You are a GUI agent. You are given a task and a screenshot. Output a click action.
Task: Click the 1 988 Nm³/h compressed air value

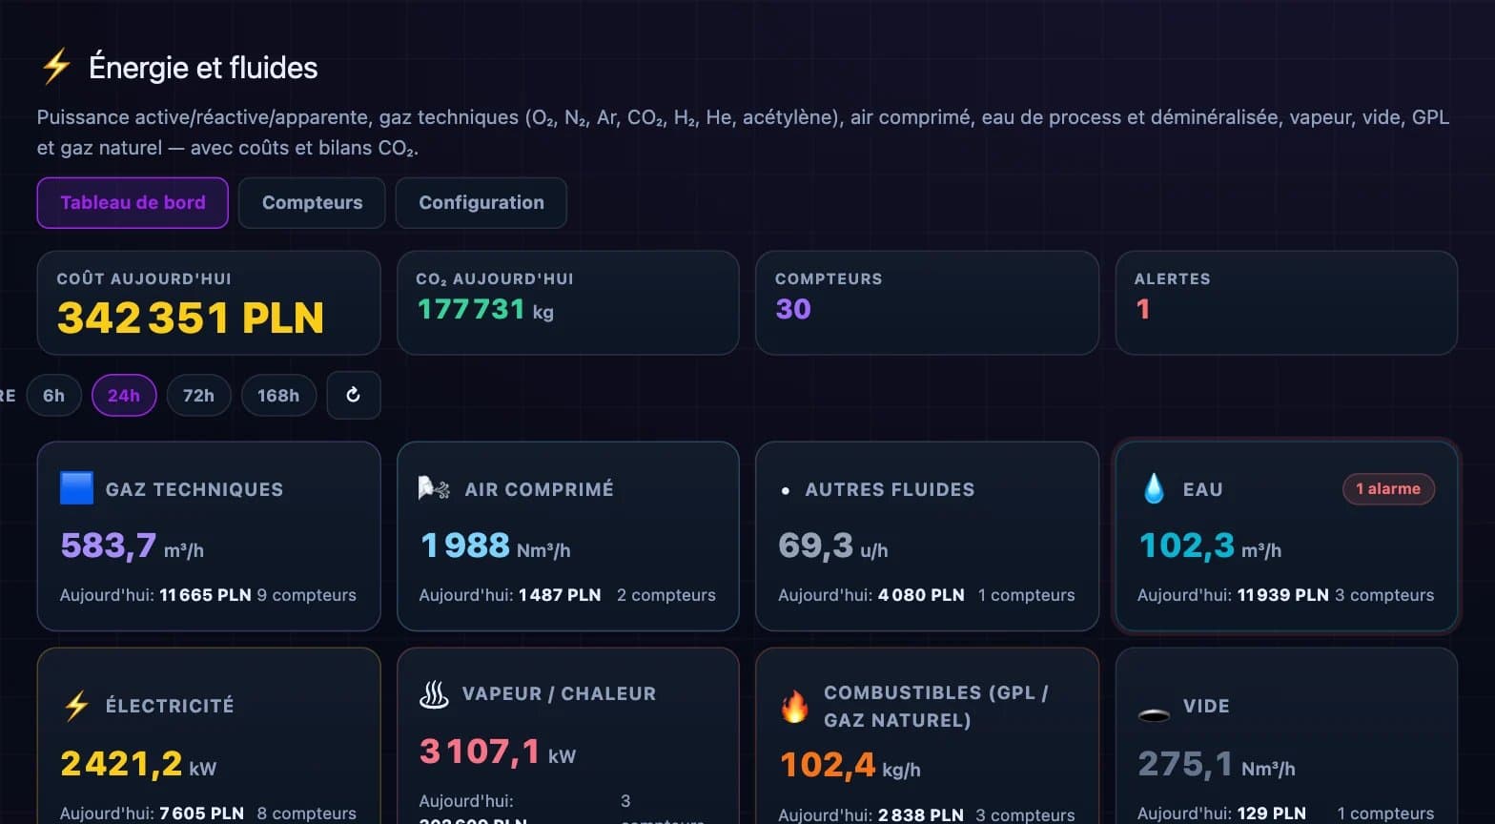(495, 546)
